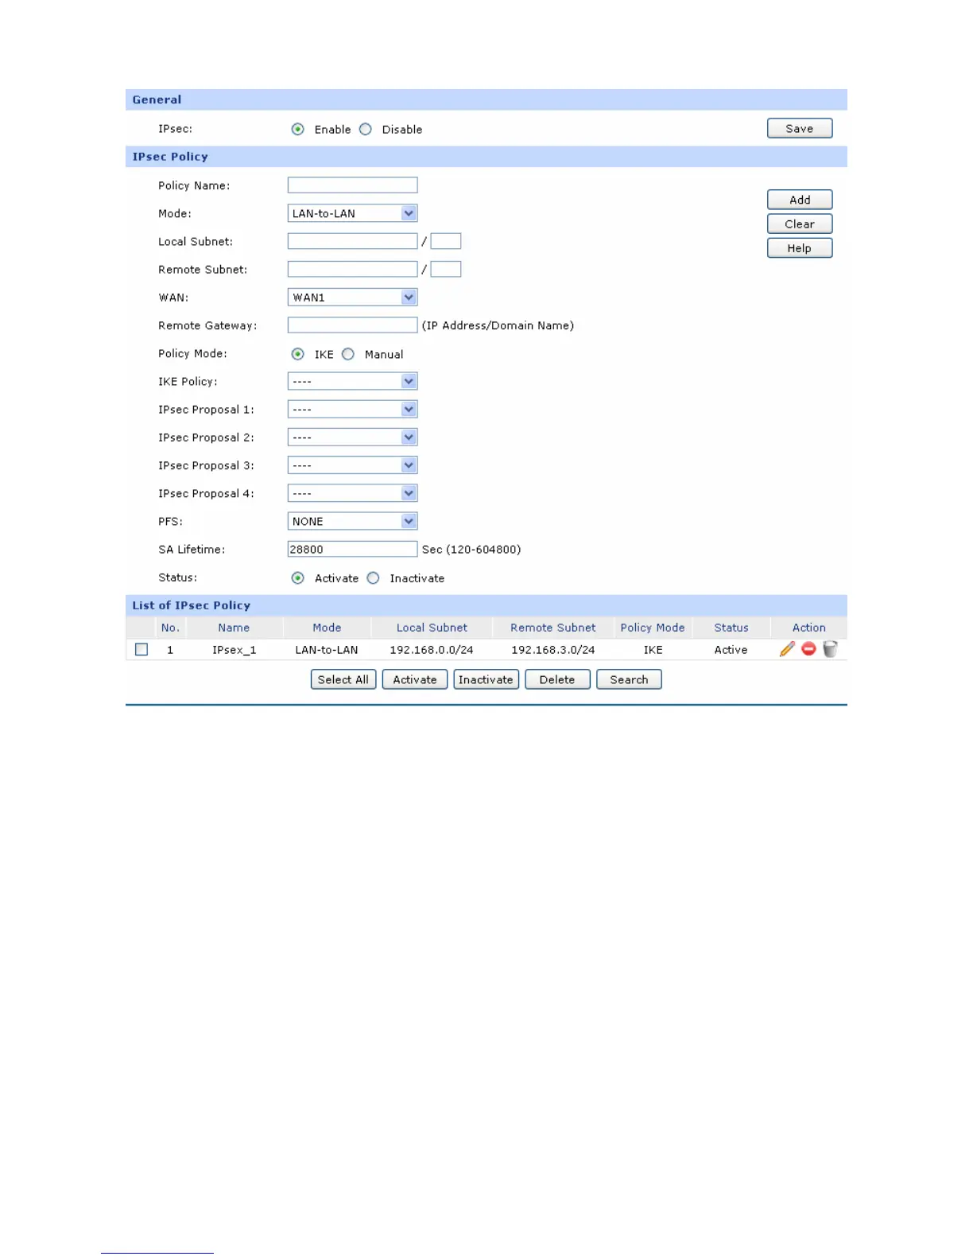Tick the checkbox for policy row 1

coord(141,649)
